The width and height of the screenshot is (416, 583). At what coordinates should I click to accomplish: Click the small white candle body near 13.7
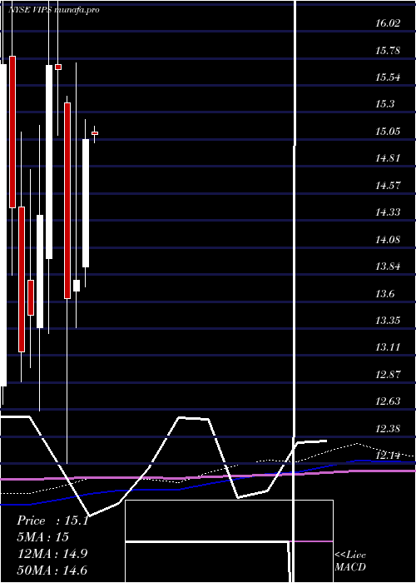pyautogui.click(x=77, y=286)
